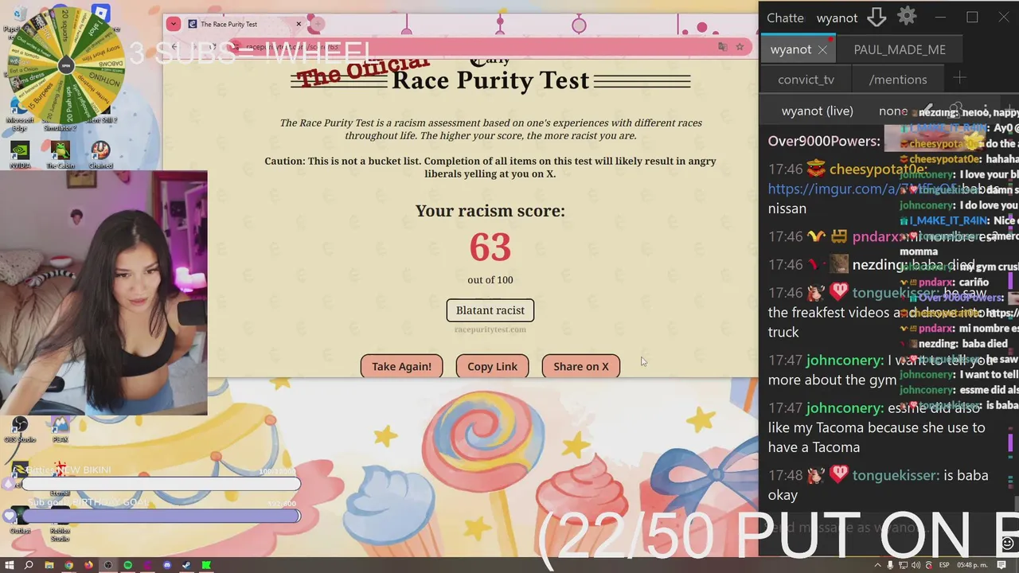This screenshot has height=573, width=1019.
Task: Click the download arrow icon in Chatterino
Action: click(876, 17)
